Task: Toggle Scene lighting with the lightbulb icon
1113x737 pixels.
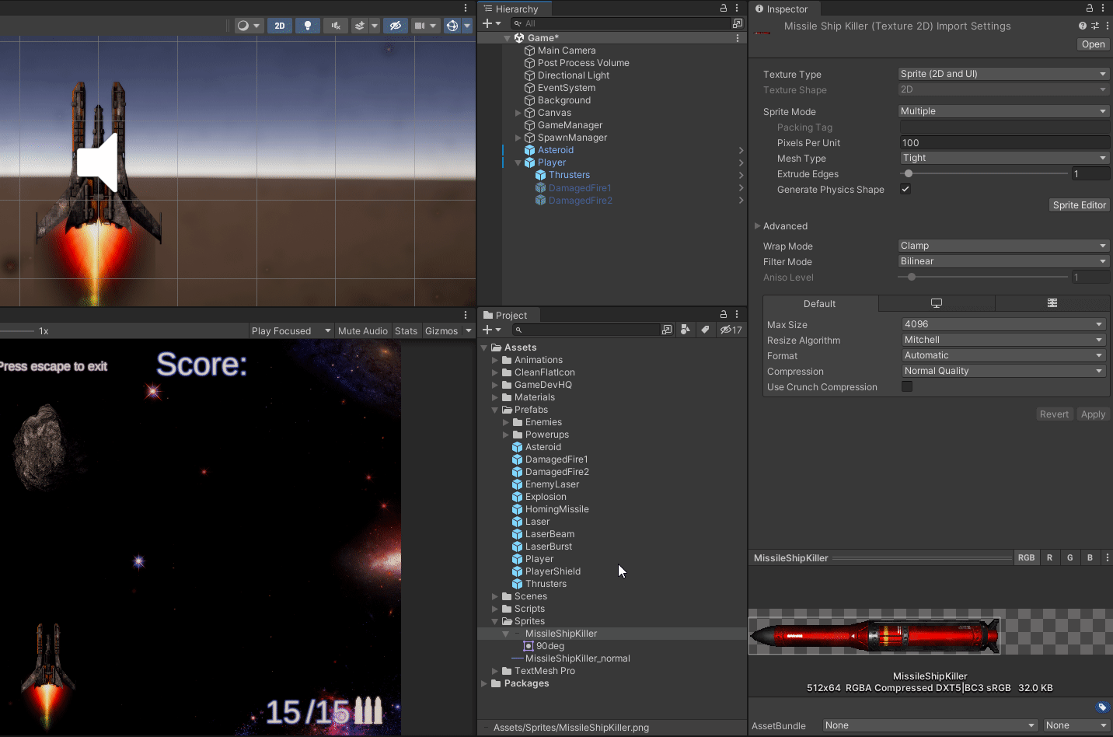Action: pyautogui.click(x=308, y=26)
